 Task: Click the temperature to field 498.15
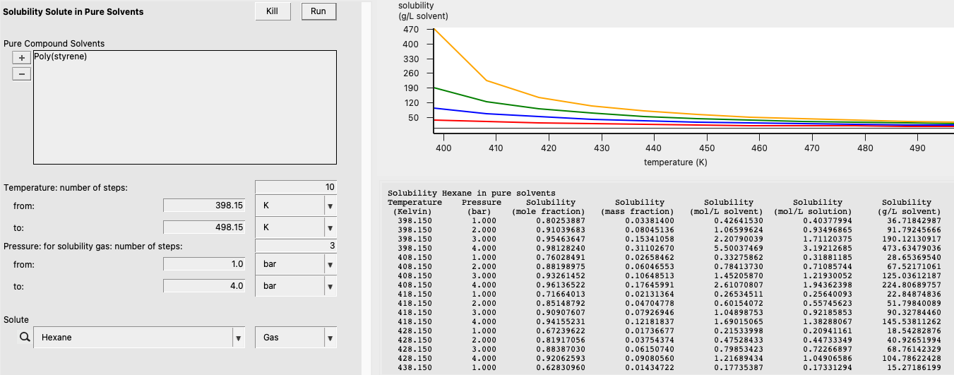point(204,227)
